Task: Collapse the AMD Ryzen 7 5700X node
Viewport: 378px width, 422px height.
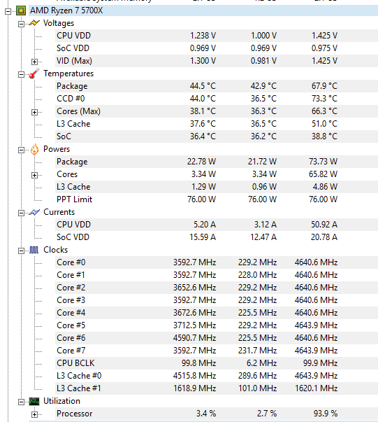Action: coord(8,11)
